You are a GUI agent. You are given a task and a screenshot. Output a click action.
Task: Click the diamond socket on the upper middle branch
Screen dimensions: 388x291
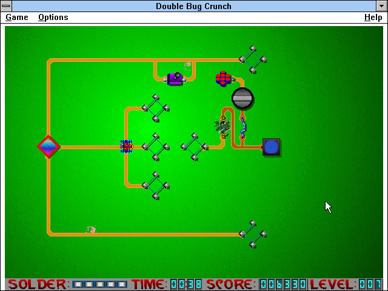pos(155,108)
